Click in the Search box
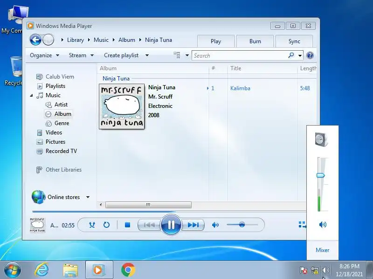The width and height of the screenshot is (373, 279). pyautogui.click(x=239, y=55)
